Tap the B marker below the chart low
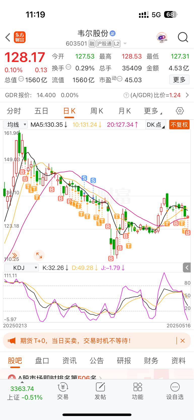Viewport: 194px width, 420px height. pyautogui.click(x=111, y=258)
